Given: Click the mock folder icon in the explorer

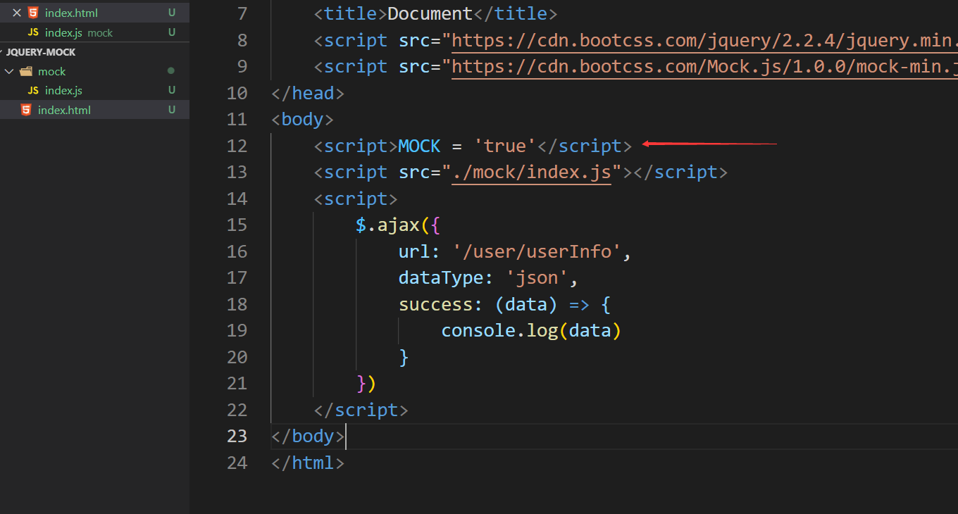Looking at the screenshot, I should [26, 71].
